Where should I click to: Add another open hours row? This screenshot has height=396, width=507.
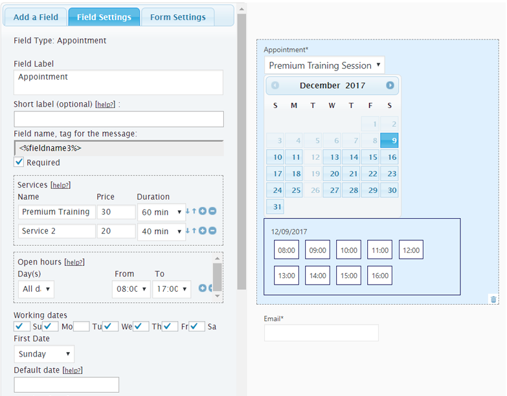click(x=203, y=288)
